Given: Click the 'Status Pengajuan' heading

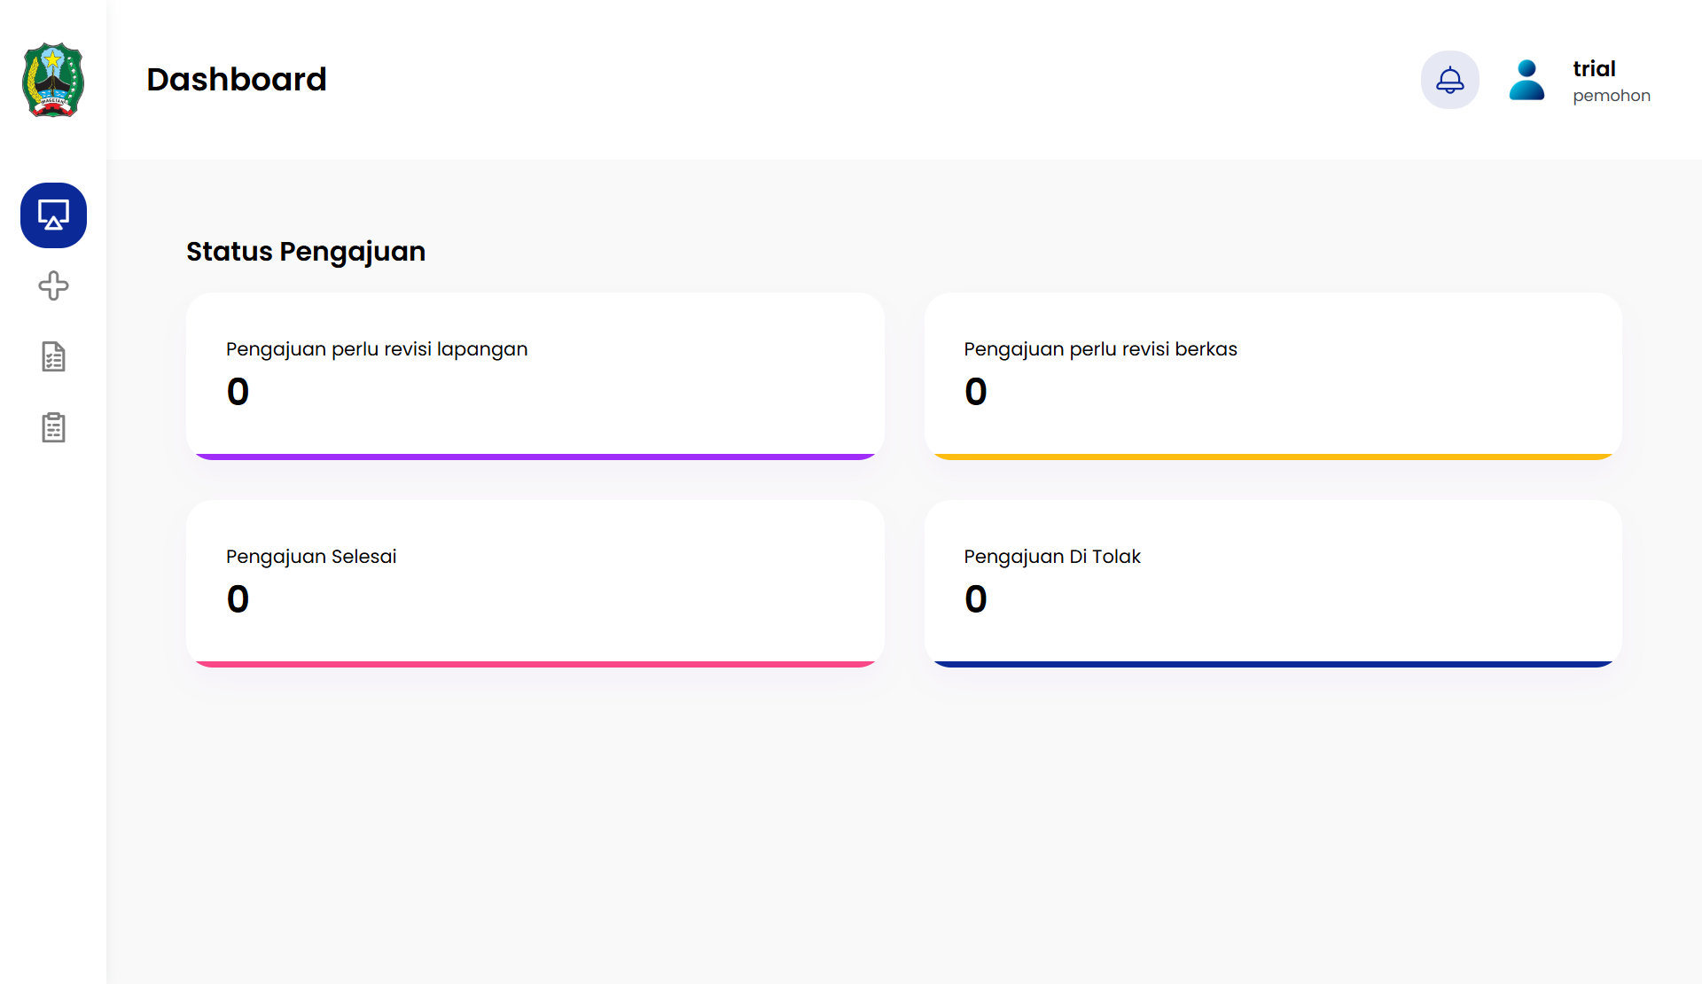Looking at the screenshot, I should coord(306,252).
